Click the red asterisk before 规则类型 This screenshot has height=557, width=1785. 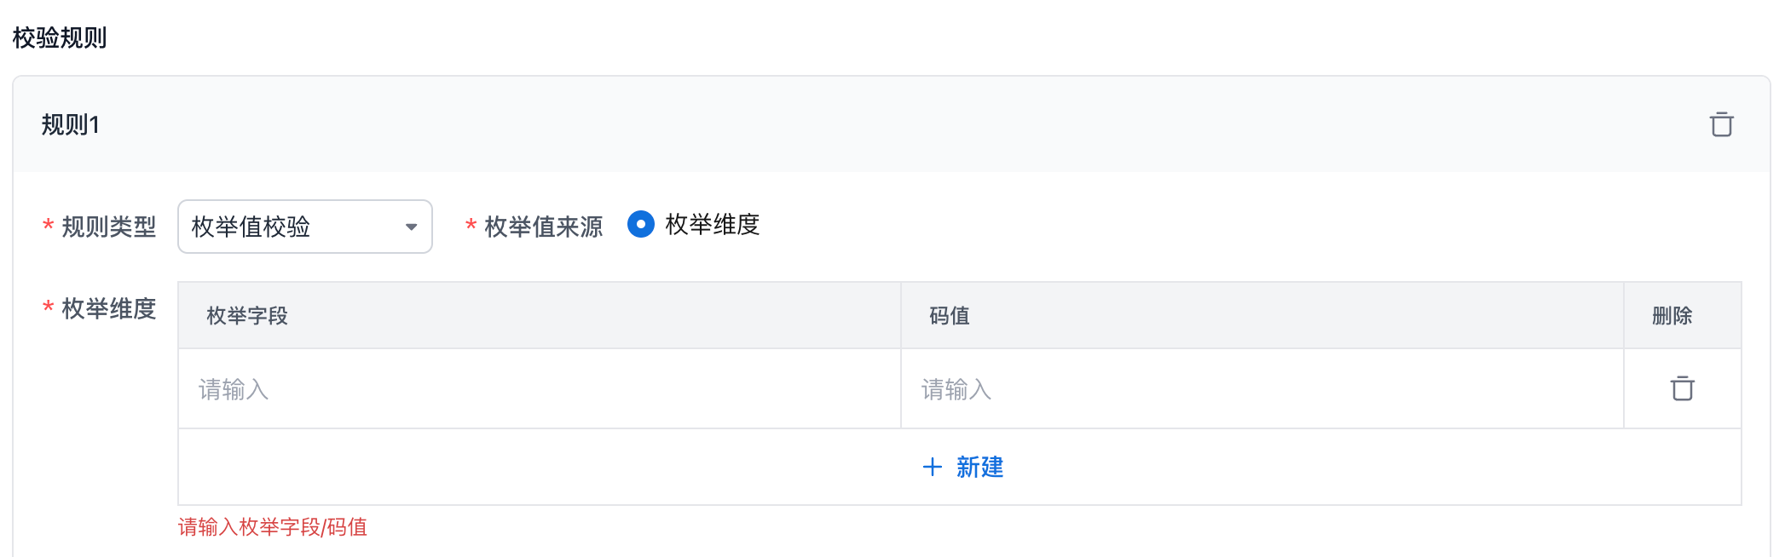(x=49, y=227)
